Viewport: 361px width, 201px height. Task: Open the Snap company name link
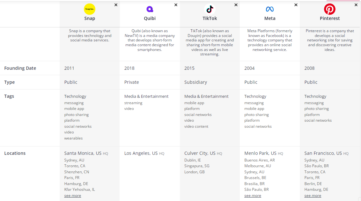tap(90, 18)
